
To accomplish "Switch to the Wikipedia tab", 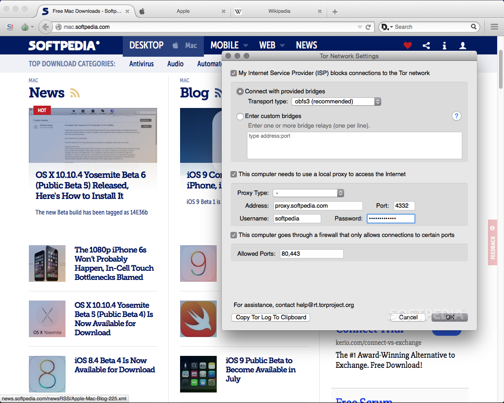I will [x=279, y=11].
